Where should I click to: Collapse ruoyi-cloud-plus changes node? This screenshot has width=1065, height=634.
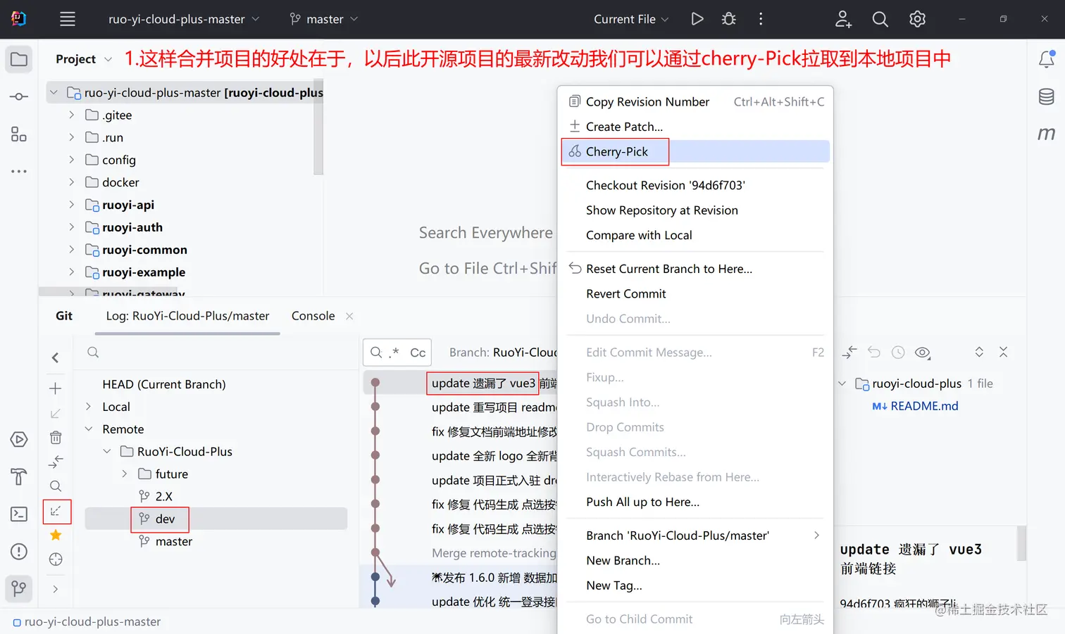tap(842, 383)
